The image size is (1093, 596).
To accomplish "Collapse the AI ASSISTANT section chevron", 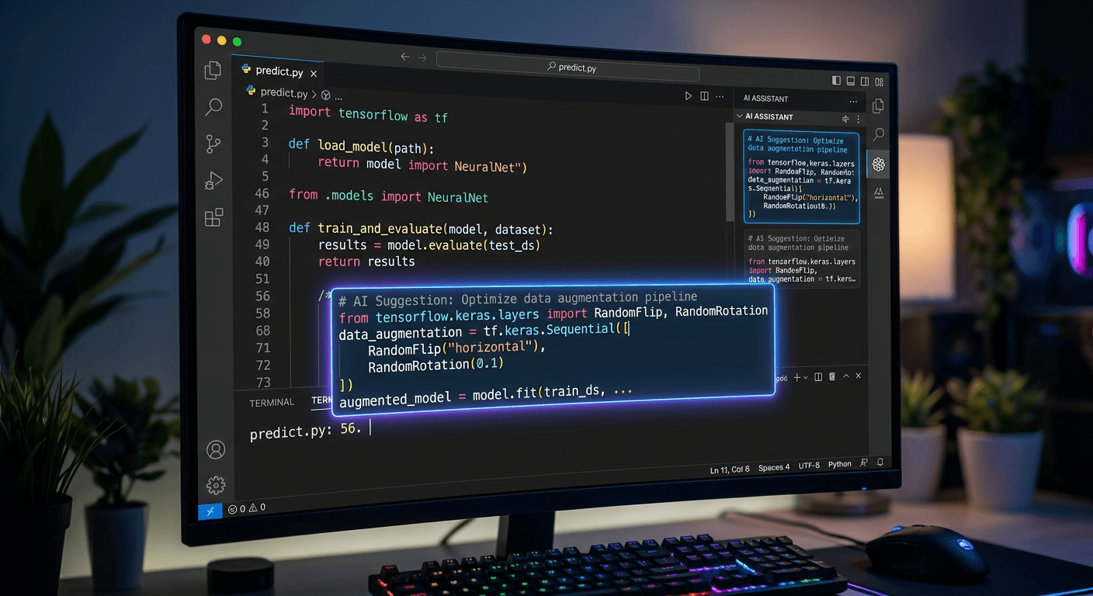I will pyautogui.click(x=739, y=117).
